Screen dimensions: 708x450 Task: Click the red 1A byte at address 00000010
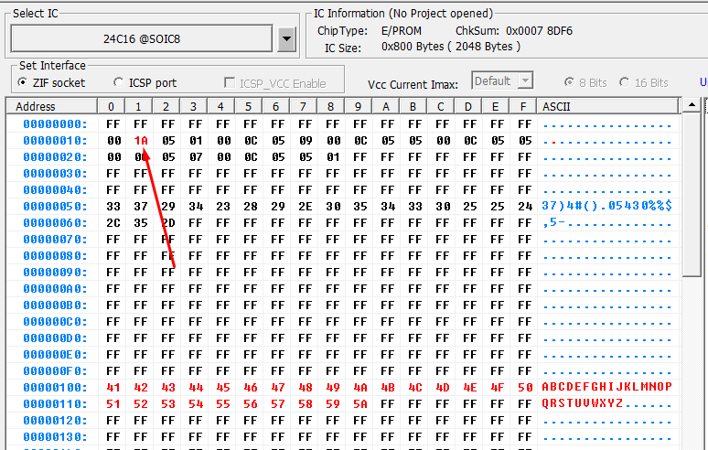[x=141, y=140]
